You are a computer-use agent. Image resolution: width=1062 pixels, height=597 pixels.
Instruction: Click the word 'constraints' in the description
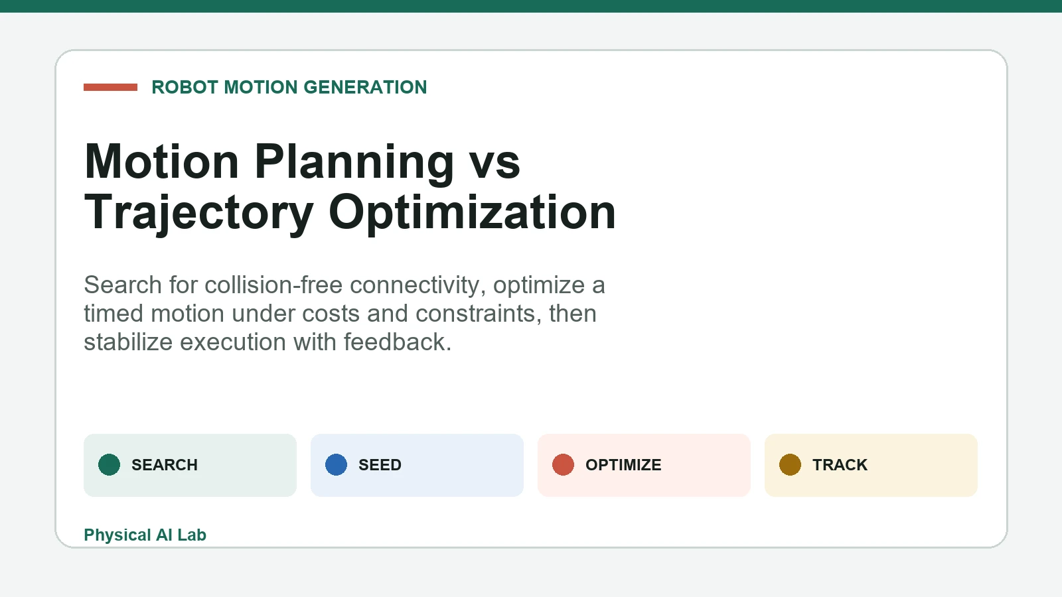479,313
